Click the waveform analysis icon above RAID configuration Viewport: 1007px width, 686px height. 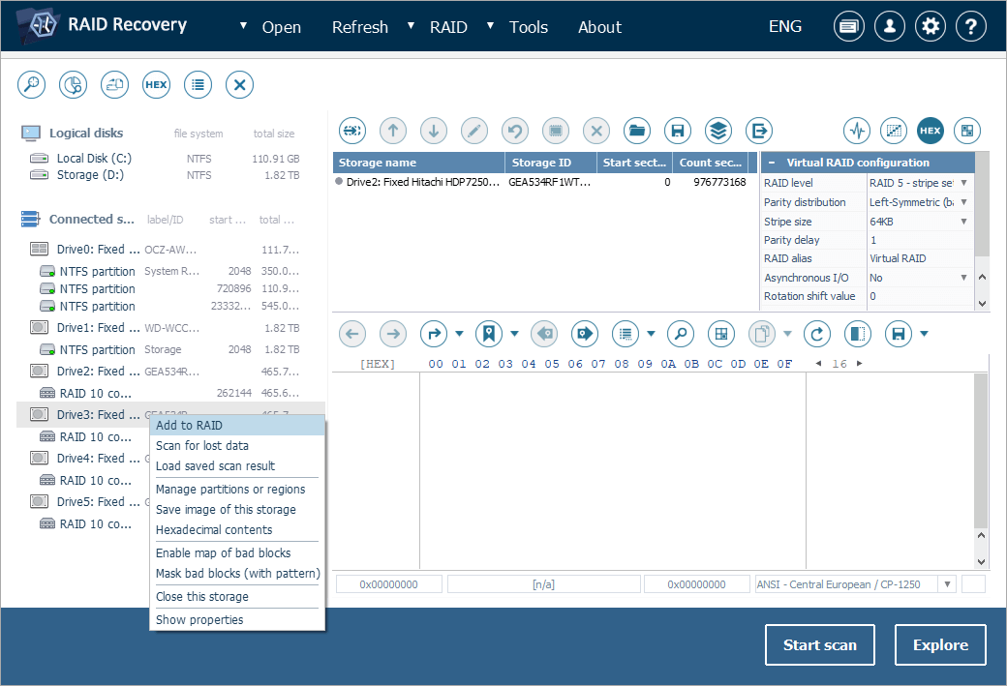tap(856, 130)
